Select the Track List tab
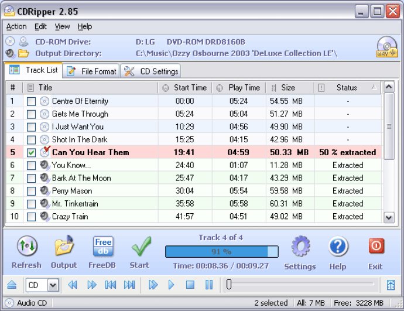This screenshot has width=404, height=311. [33, 70]
